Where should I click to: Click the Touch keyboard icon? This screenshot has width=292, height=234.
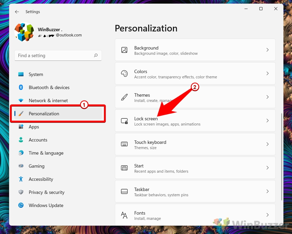pos(124,144)
